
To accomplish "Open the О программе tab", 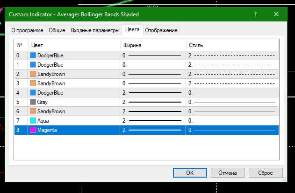I will click(x=27, y=30).
